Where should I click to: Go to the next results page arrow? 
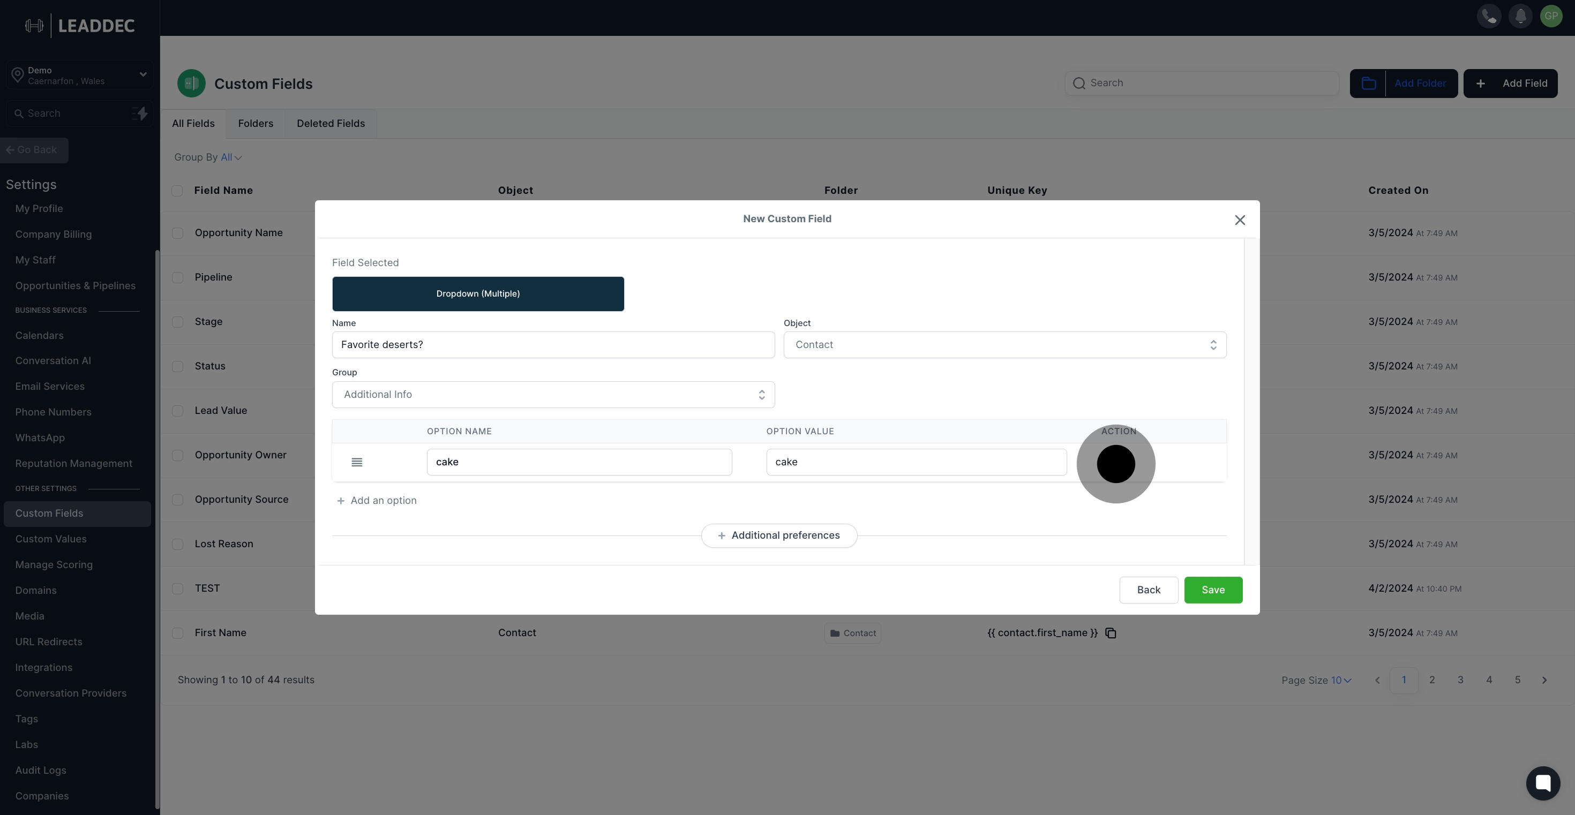(x=1544, y=680)
